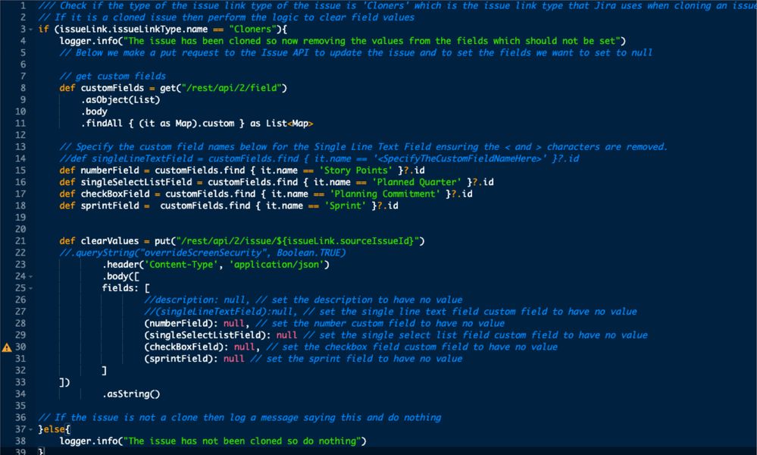Click the warning icon beside line 30
Image resolution: width=757 pixels, height=455 pixels.
[x=7, y=347]
